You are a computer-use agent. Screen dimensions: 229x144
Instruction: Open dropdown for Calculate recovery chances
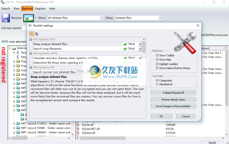140,58
